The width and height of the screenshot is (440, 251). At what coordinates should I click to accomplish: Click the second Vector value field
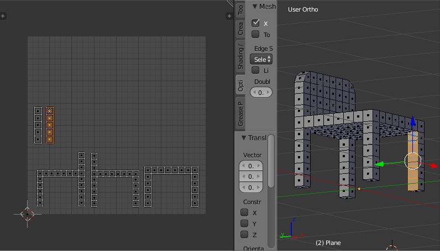(x=251, y=177)
